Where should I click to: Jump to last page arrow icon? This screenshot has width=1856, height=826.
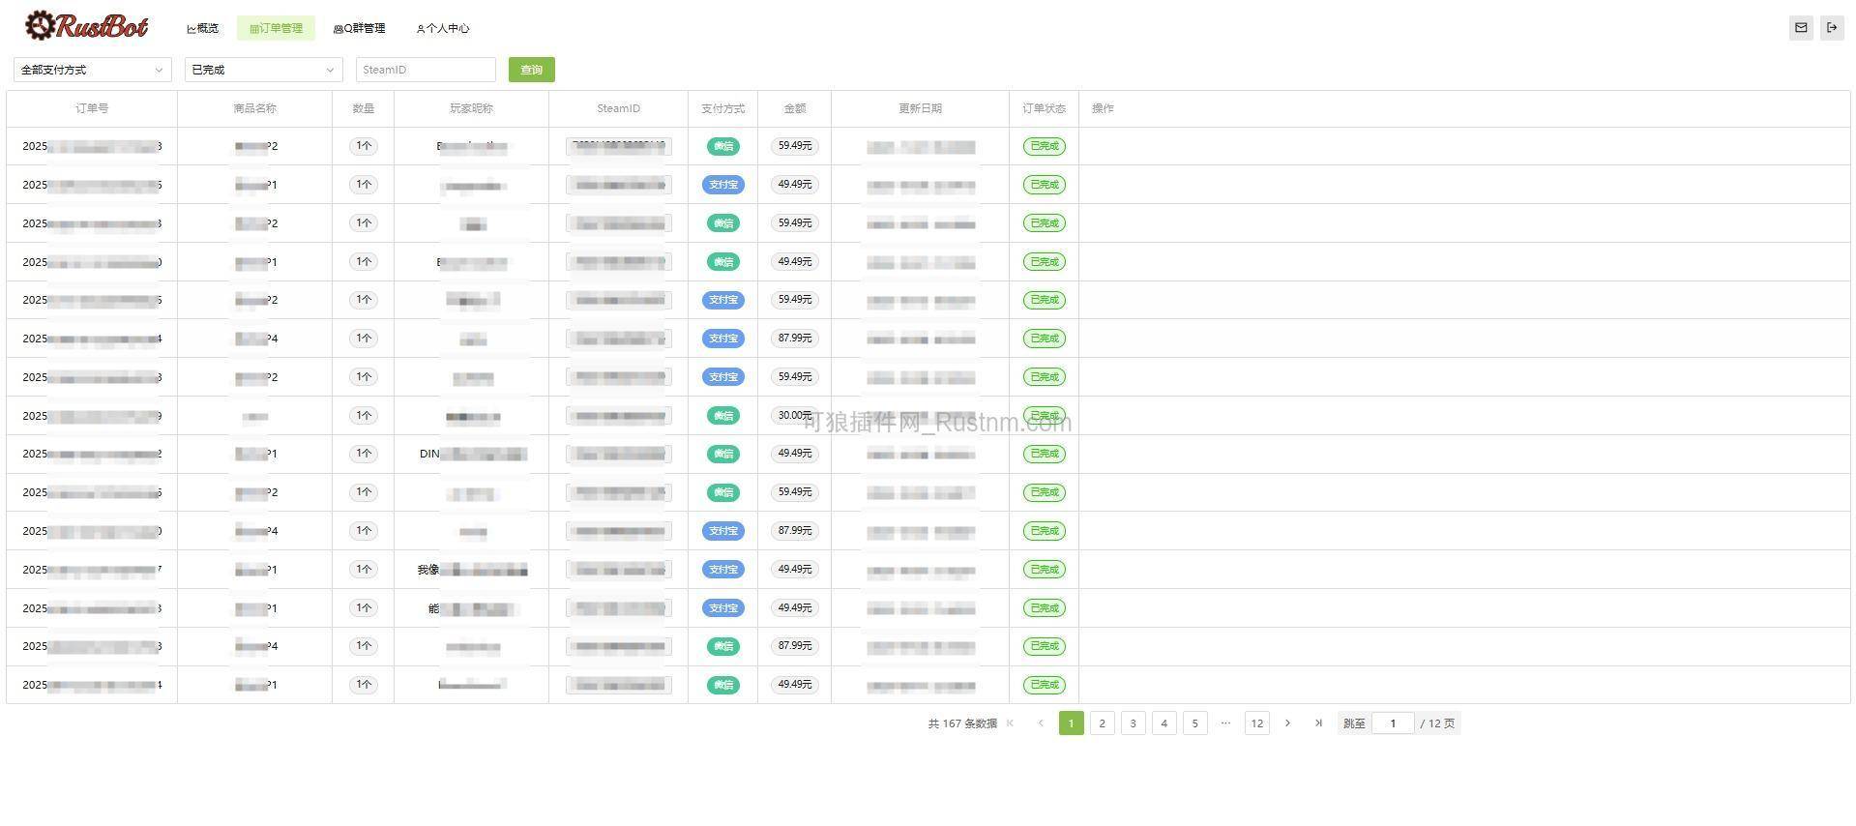pos(1318,723)
